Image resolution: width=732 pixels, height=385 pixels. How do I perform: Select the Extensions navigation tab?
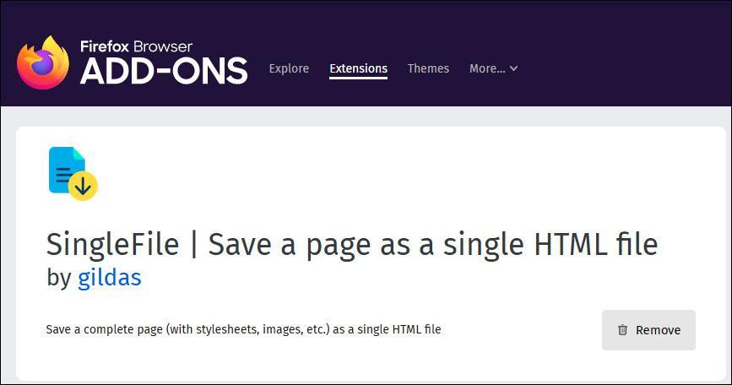click(358, 68)
